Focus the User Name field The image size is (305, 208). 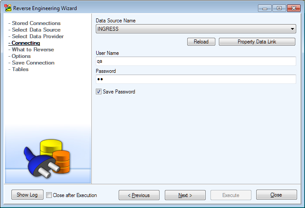(196, 61)
